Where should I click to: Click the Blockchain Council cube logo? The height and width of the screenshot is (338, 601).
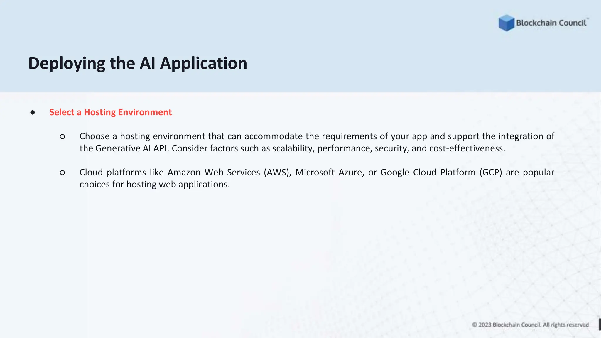506,23
